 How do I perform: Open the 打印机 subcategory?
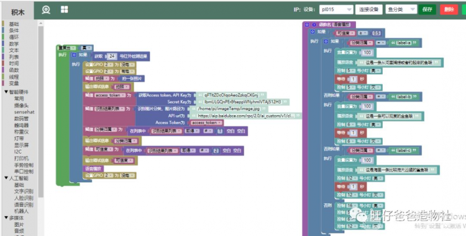click(x=21, y=158)
